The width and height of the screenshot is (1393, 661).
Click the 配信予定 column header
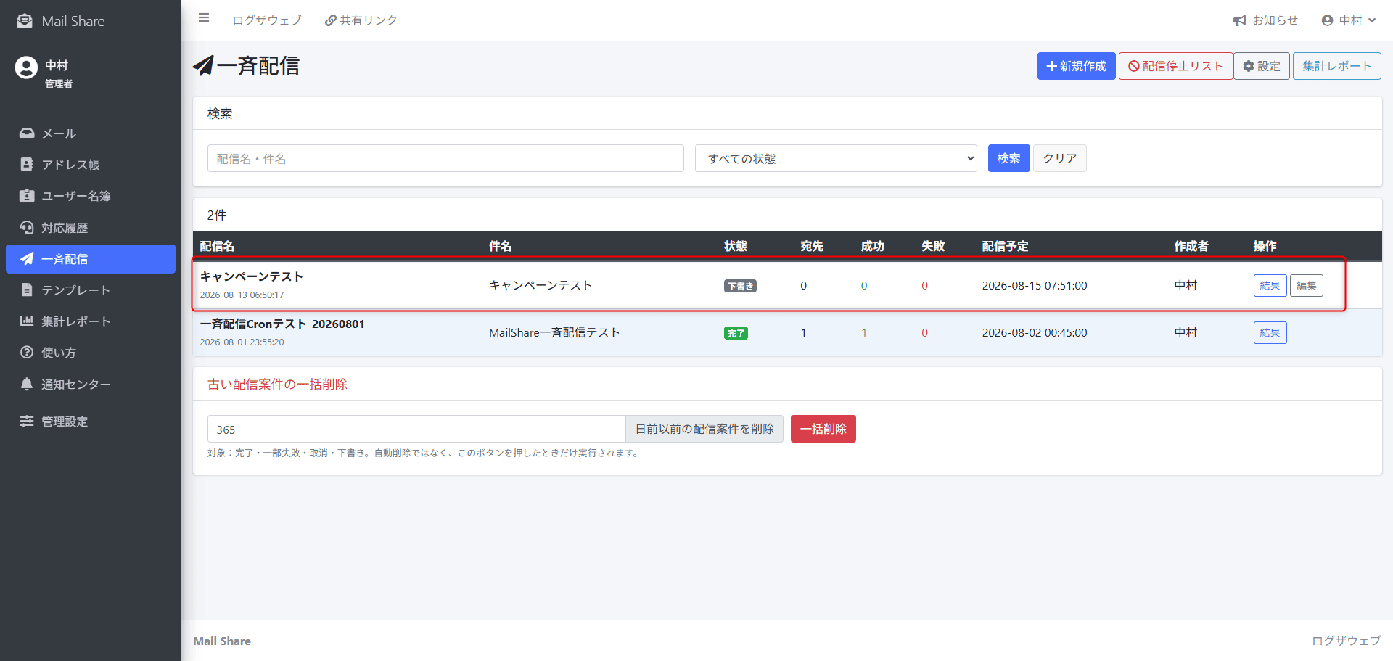pos(1005,246)
